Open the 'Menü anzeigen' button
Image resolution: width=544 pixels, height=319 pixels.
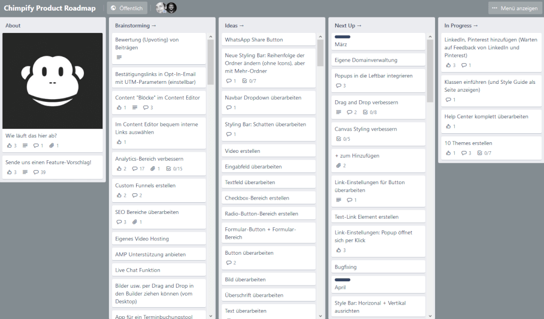[x=515, y=8]
